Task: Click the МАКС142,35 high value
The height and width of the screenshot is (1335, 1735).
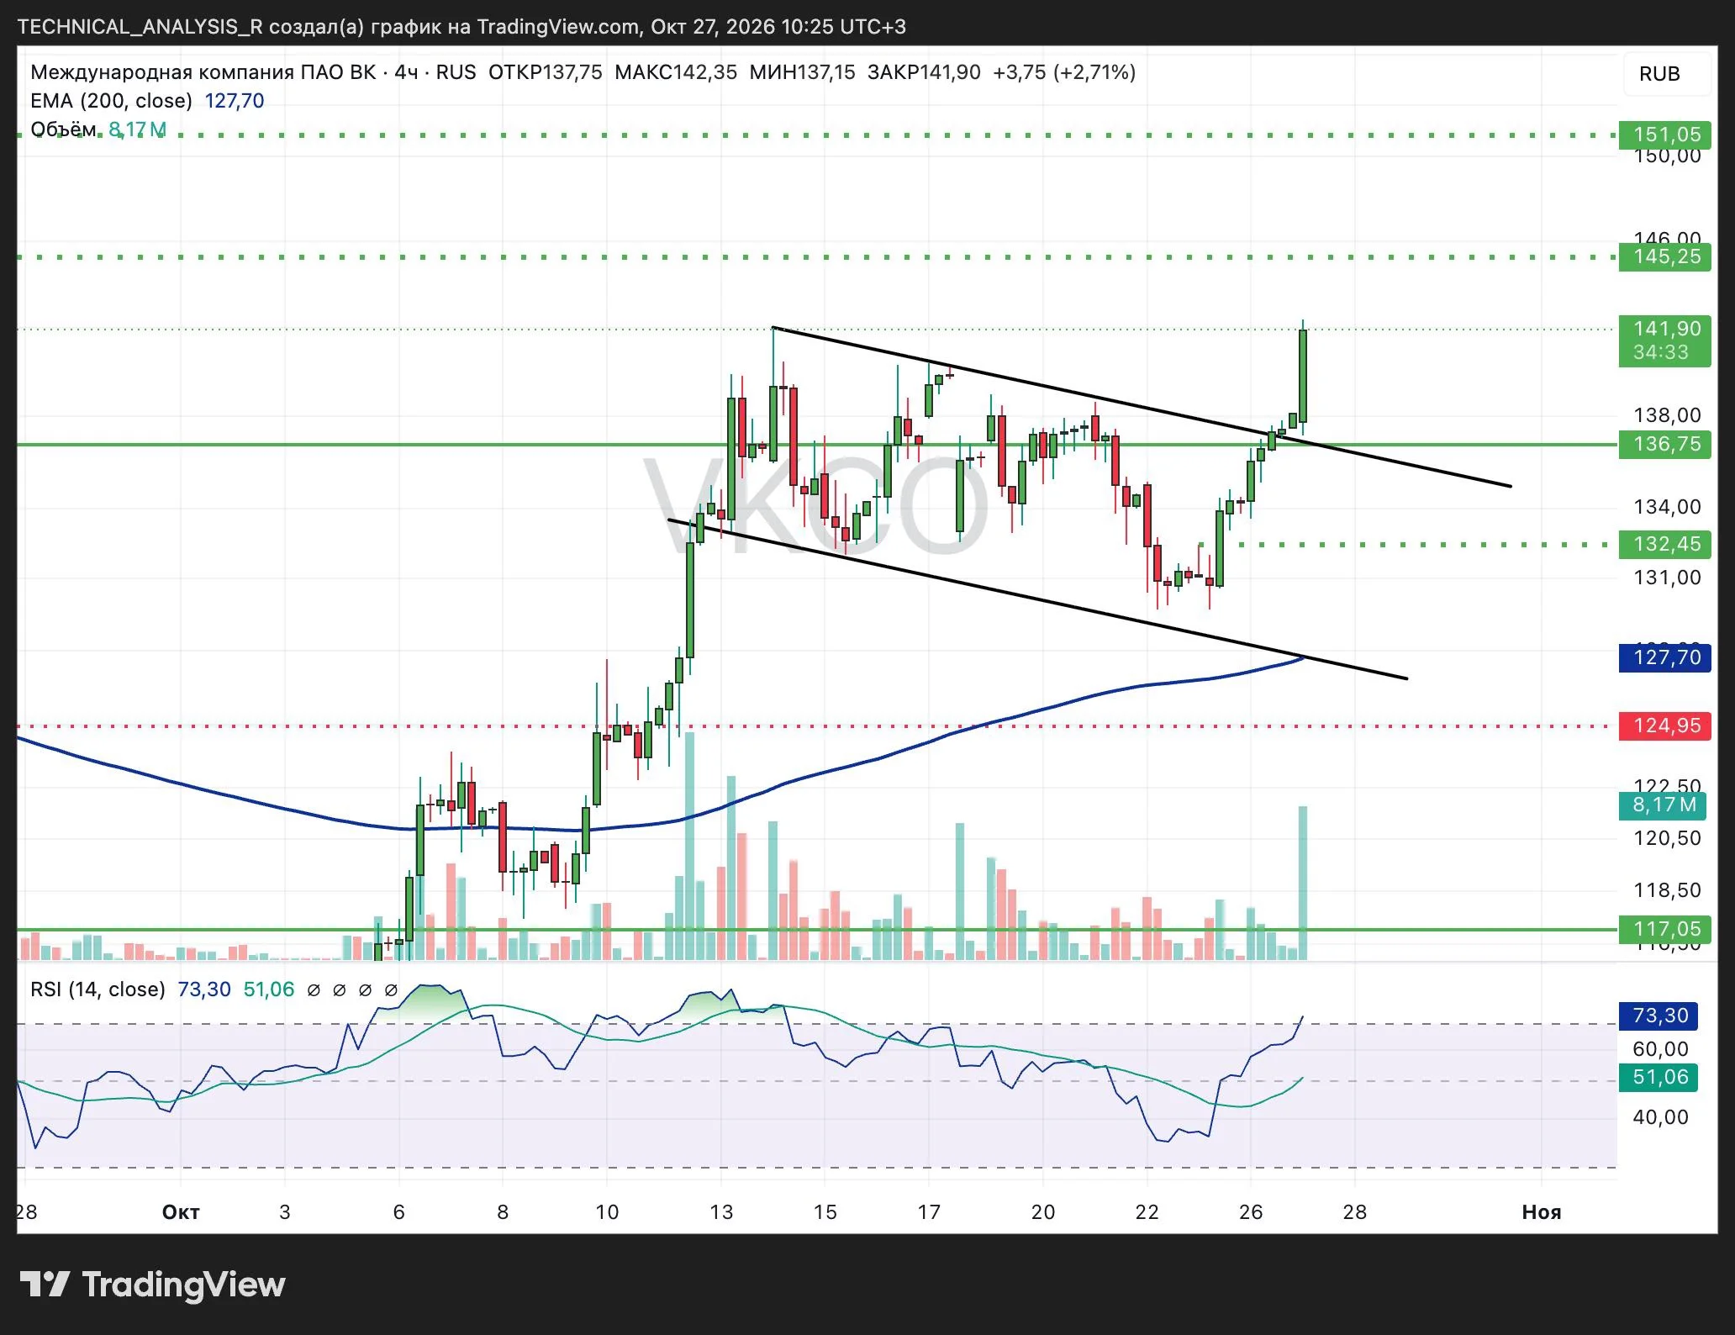Action: click(x=676, y=72)
